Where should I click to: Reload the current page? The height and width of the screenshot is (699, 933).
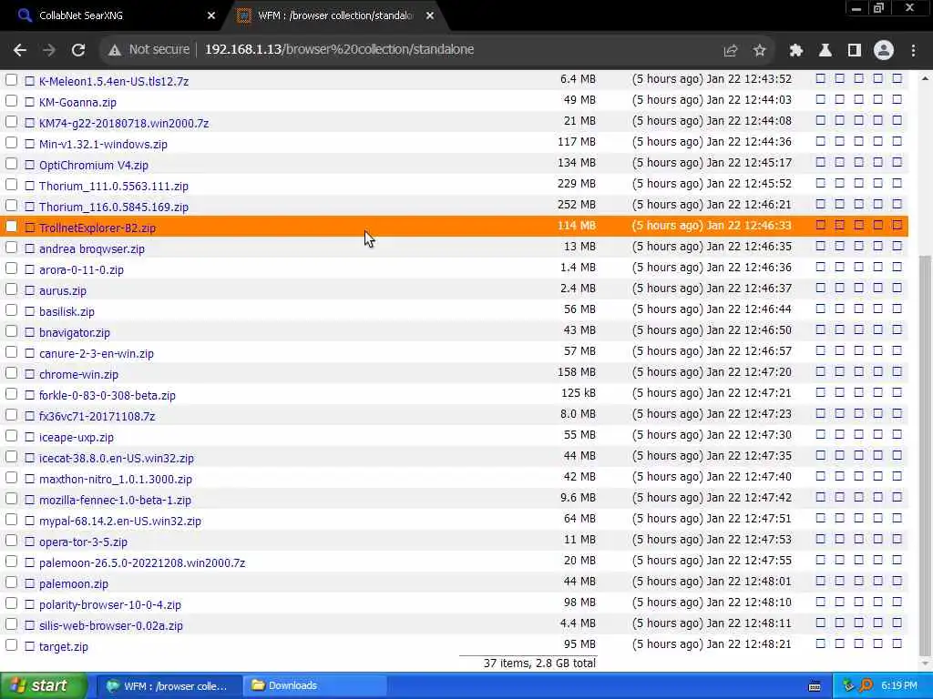tap(78, 50)
